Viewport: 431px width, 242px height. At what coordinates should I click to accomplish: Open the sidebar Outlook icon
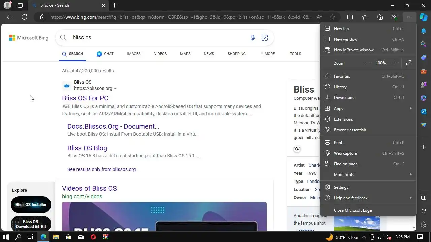[424, 112]
